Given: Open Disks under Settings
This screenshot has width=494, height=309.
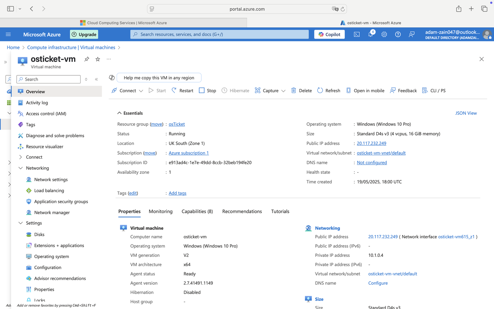Looking at the screenshot, I should [57, 234].
